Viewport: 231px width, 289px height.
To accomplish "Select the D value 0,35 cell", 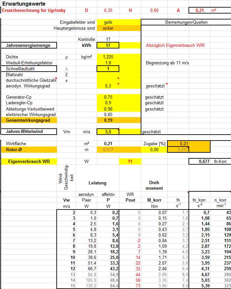I will click(108, 10).
